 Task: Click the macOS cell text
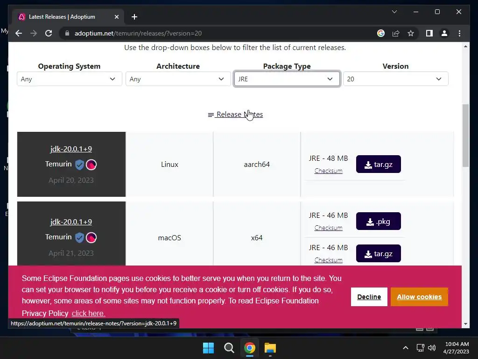pyautogui.click(x=169, y=237)
